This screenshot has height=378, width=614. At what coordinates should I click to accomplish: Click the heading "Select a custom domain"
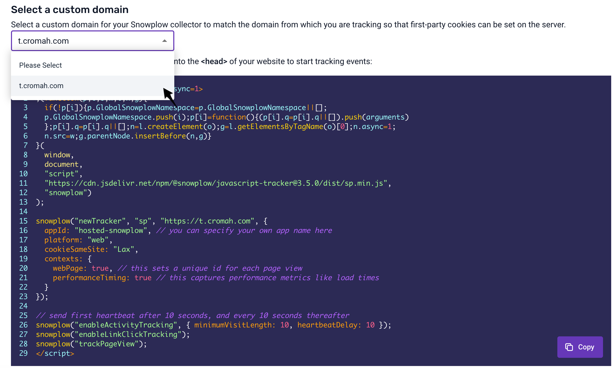[x=70, y=9]
